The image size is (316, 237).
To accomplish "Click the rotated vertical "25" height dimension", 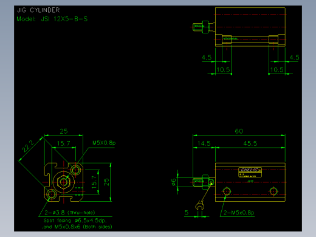I will pyautogui.click(x=106, y=182).
